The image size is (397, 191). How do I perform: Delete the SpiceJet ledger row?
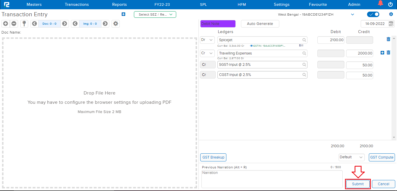388,39
